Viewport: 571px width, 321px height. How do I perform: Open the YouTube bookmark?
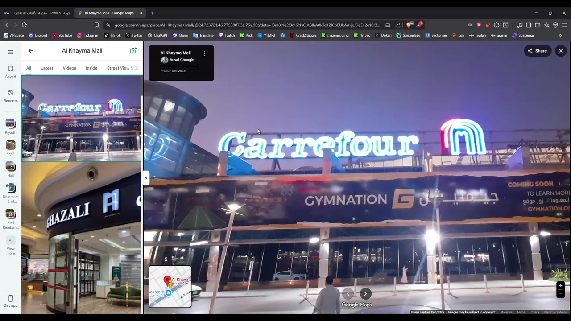pyautogui.click(x=62, y=35)
